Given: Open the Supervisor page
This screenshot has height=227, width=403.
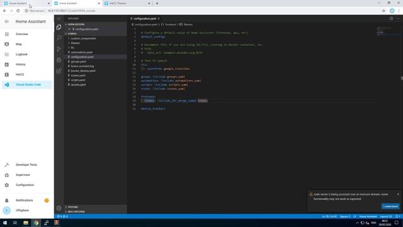Looking at the screenshot, I should (x=26, y=175).
